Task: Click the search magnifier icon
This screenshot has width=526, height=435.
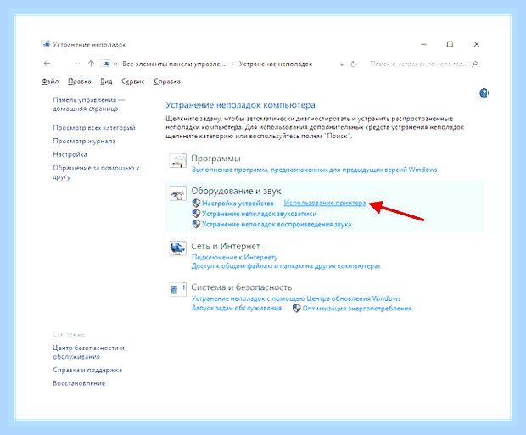Action: 475,64
